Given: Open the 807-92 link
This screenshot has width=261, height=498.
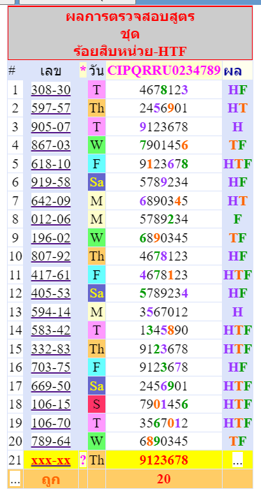Looking at the screenshot, I should (x=51, y=256).
